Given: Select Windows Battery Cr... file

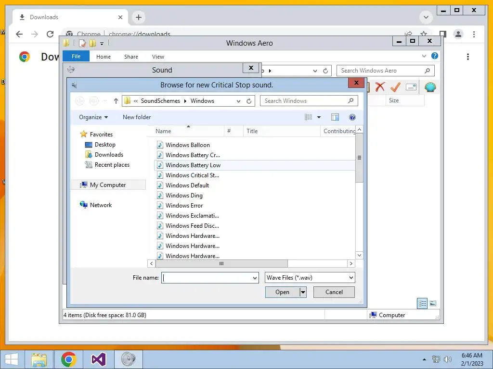Looking at the screenshot, I should point(188,155).
